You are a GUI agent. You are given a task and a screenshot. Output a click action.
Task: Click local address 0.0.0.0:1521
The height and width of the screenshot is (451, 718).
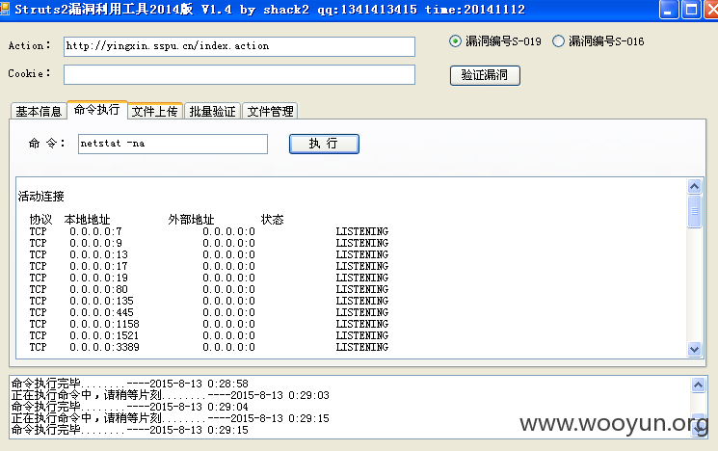coord(104,335)
